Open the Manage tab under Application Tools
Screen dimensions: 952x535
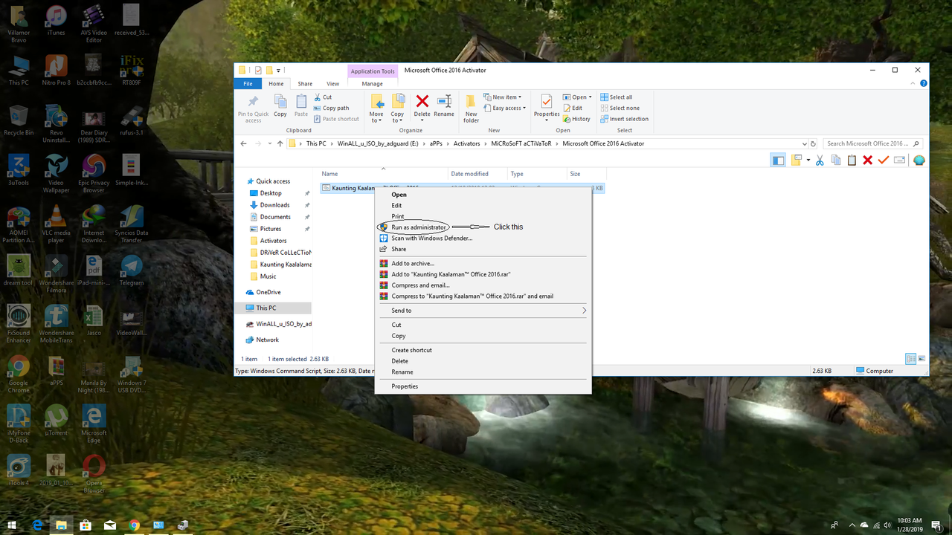coord(372,84)
